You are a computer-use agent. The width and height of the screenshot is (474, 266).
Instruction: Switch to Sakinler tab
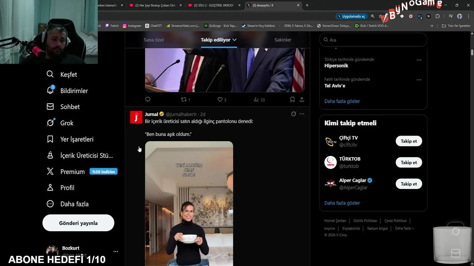pyautogui.click(x=283, y=40)
